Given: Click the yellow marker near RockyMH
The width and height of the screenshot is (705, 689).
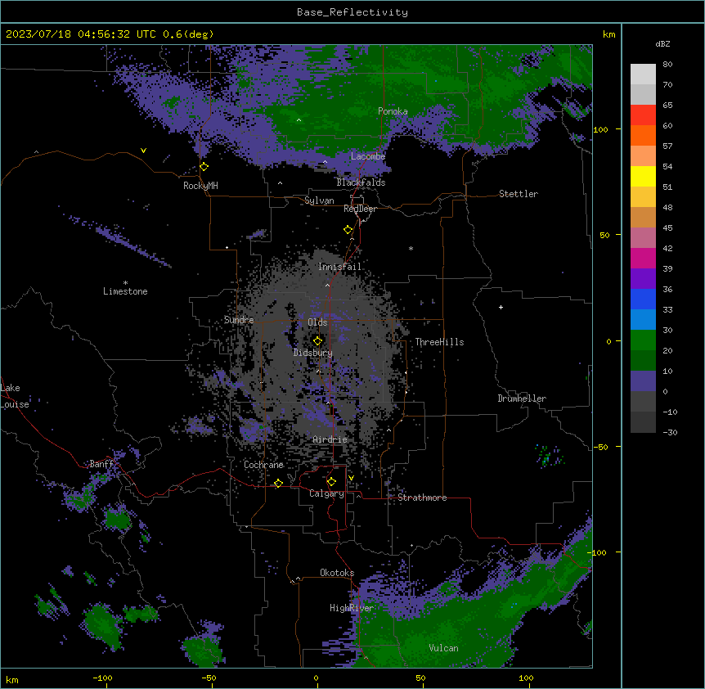Looking at the screenshot, I should click(x=204, y=167).
